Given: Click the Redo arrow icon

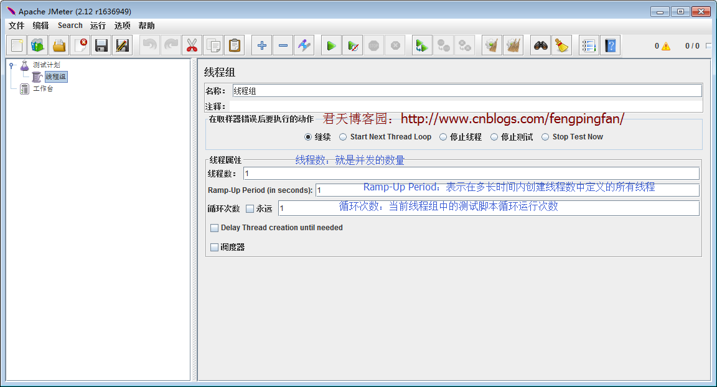Looking at the screenshot, I should click(171, 45).
